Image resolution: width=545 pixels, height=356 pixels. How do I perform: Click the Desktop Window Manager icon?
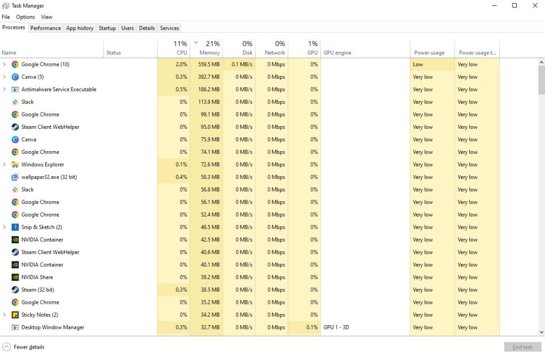(15, 327)
